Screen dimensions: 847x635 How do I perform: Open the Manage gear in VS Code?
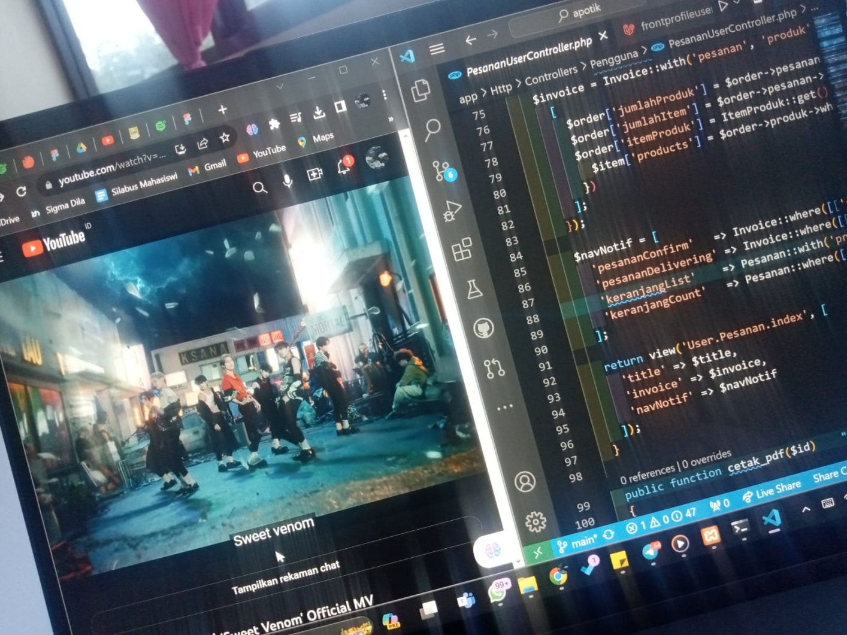536,522
